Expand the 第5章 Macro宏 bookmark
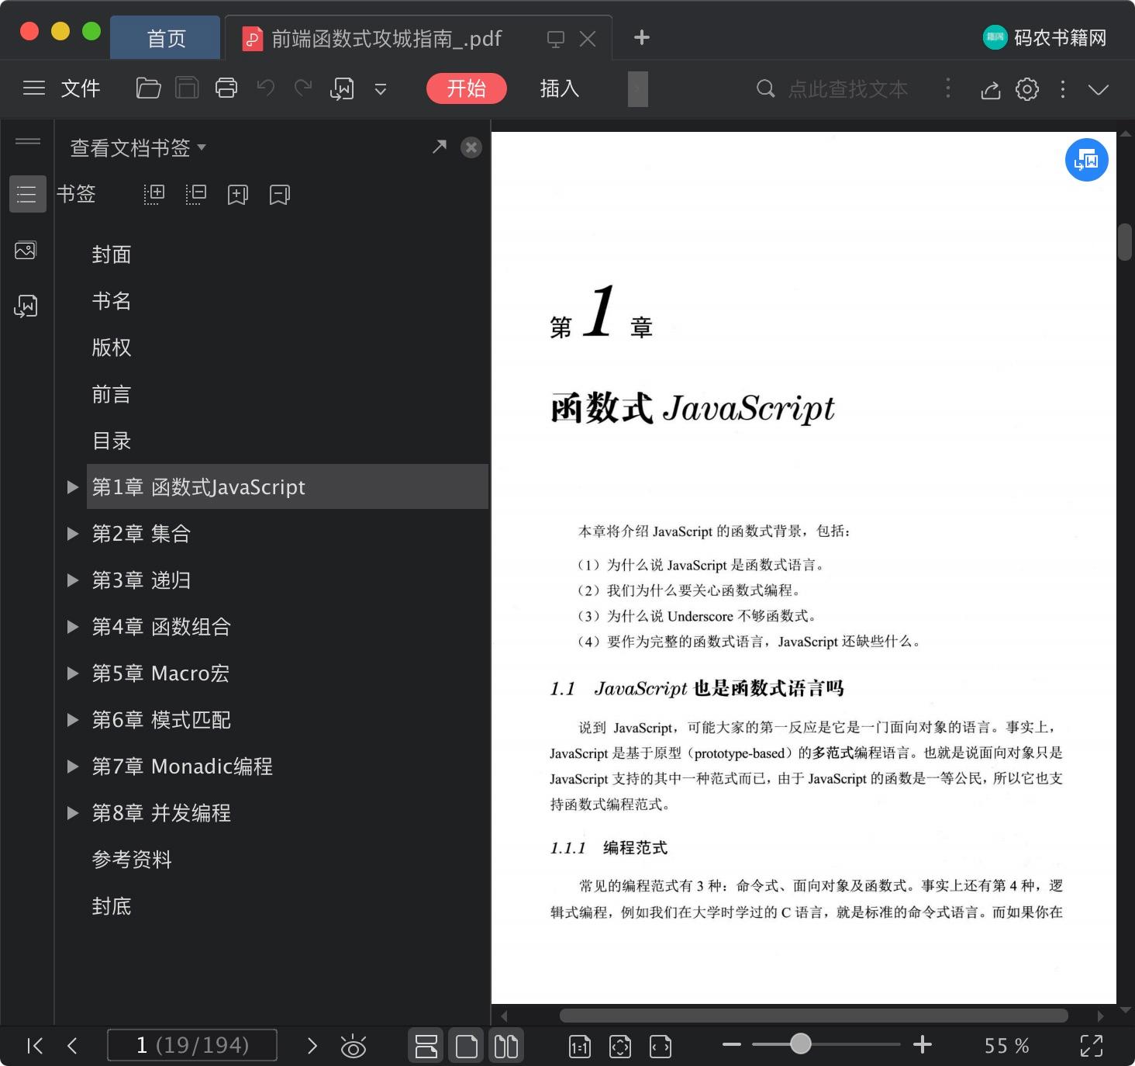This screenshot has height=1066, width=1135. (x=73, y=673)
